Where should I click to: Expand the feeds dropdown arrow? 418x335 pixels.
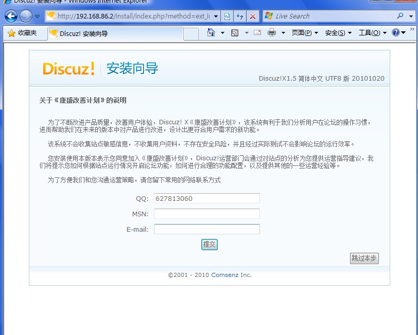click(x=247, y=33)
